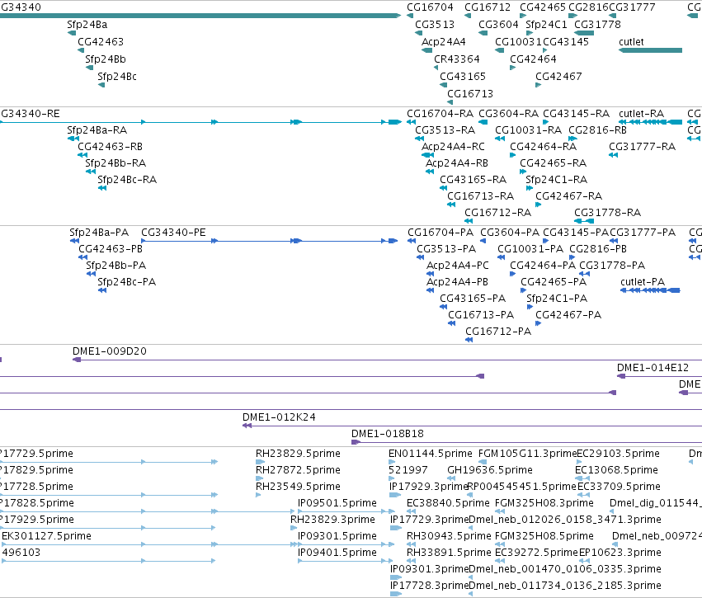Select the EK301127.5prime EST label

pos(46,536)
